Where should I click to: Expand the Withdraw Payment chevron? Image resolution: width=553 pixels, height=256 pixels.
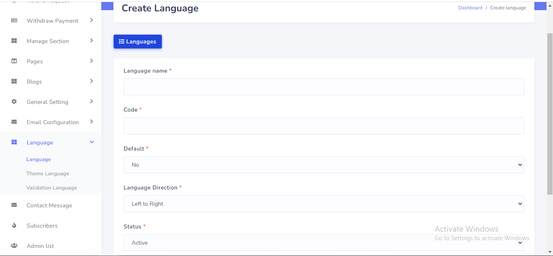pos(92,20)
